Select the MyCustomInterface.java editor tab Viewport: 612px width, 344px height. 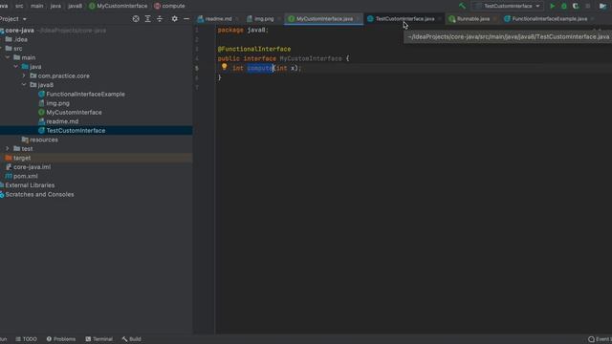(324, 19)
